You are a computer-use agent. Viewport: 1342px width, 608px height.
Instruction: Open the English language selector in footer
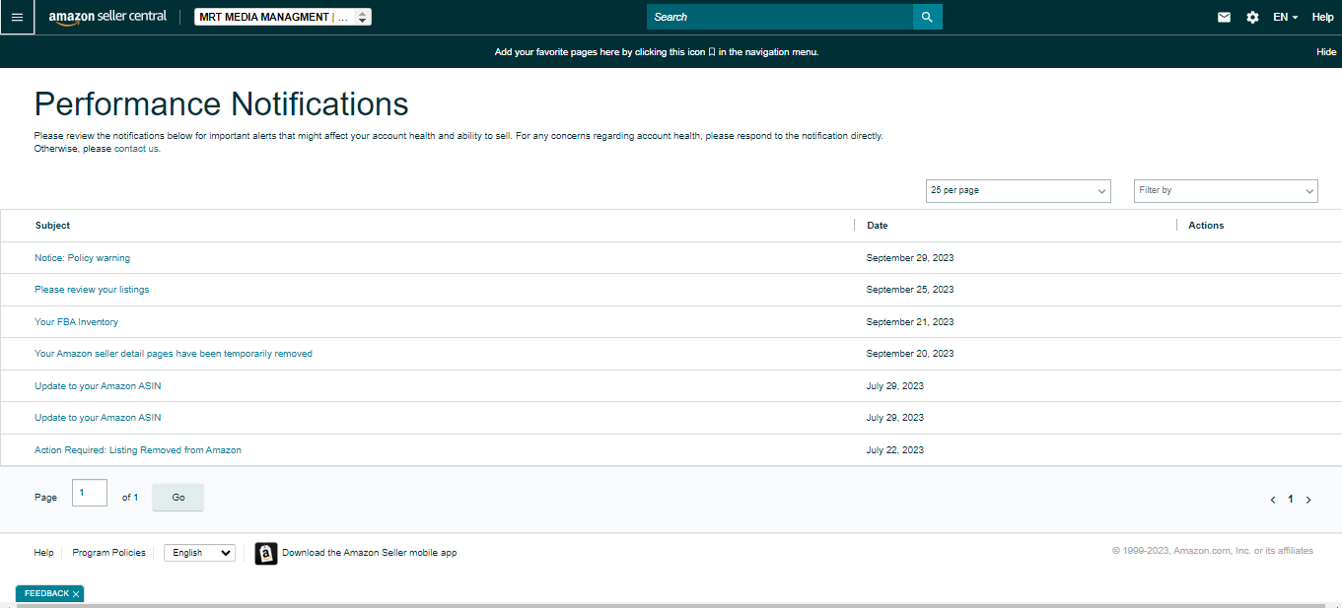click(x=199, y=553)
